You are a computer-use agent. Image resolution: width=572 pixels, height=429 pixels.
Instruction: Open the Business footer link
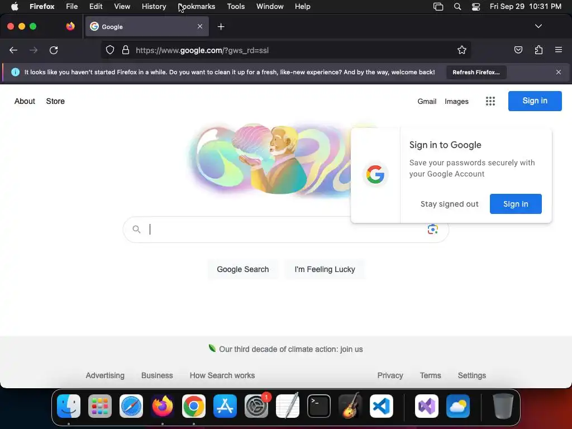157,375
